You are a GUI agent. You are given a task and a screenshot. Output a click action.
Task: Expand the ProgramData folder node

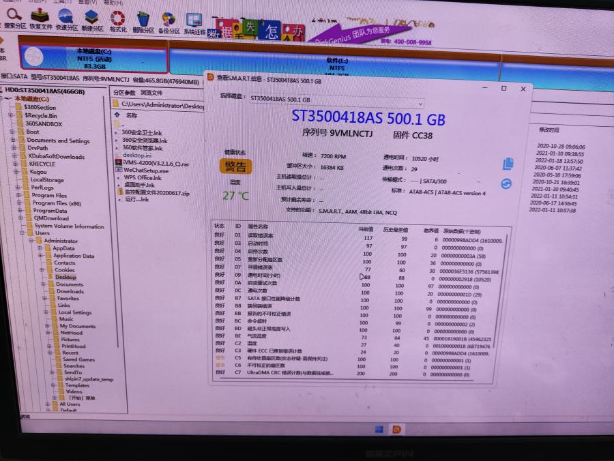[x=20, y=210]
